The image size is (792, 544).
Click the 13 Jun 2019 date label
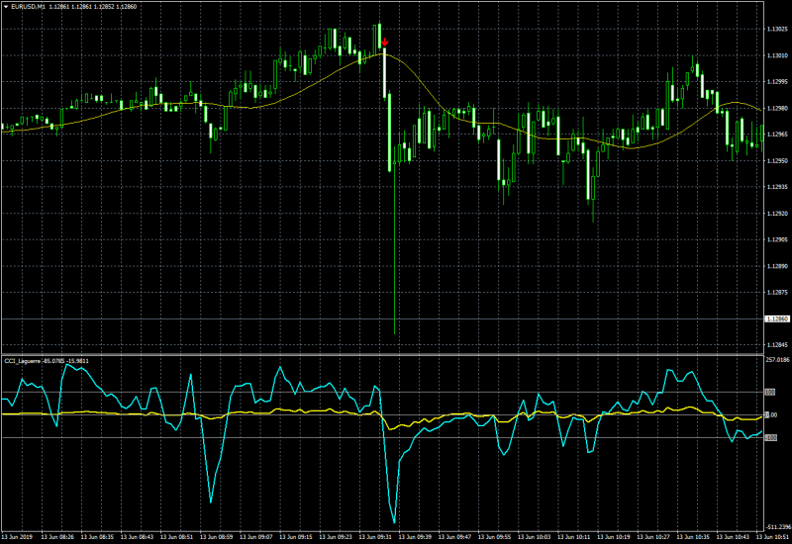pyautogui.click(x=17, y=537)
